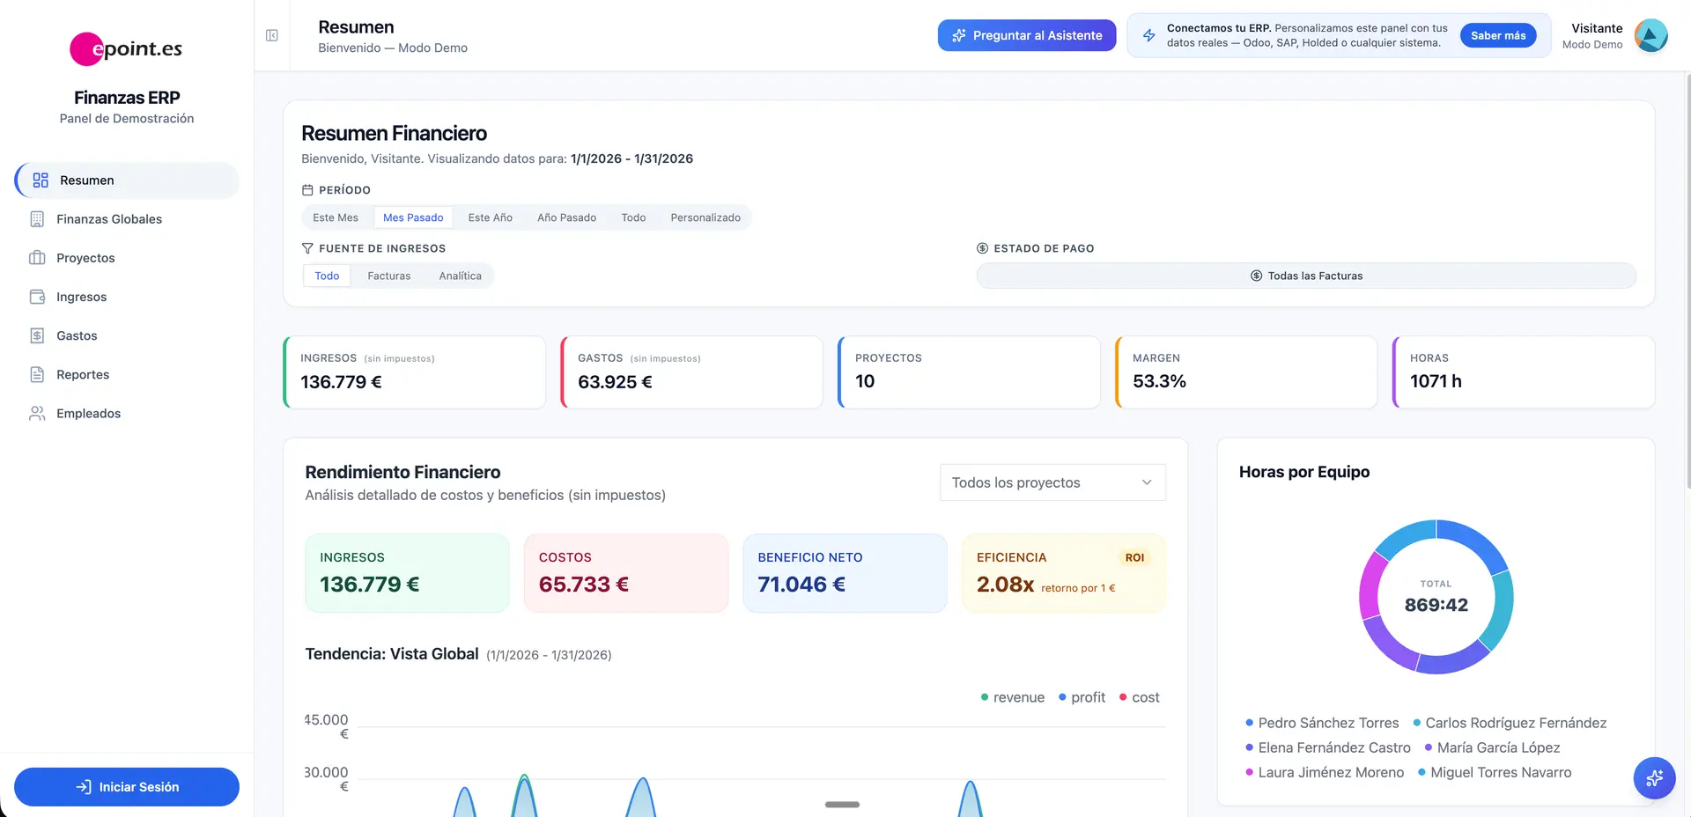Viewport: 1691px width, 817px height.
Task: Open the floating sparkle assistant button
Action: click(1654, 778)
